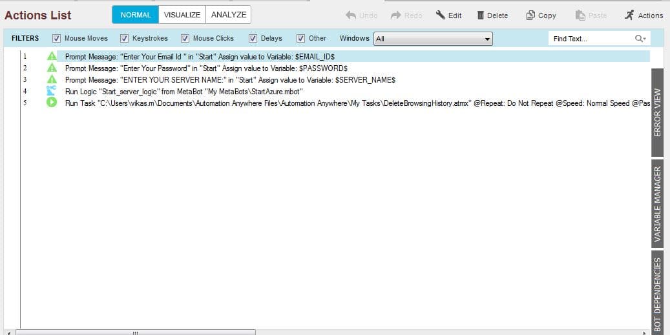Click the Delete trash can icon
The height and width of the screenshot is (335, 670).
(480, 15)
